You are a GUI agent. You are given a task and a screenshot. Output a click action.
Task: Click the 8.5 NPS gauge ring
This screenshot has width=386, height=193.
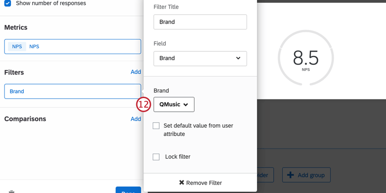pos(306,58)
